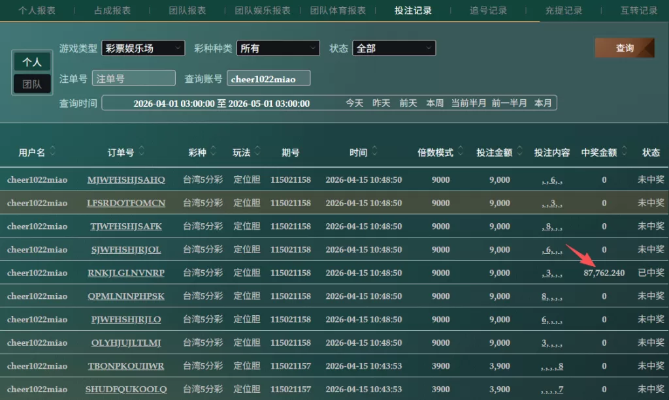This screenshot has height=400, width=669.
Task: Sort table by 用户名 column icon
Action: (x=52, y=152)
